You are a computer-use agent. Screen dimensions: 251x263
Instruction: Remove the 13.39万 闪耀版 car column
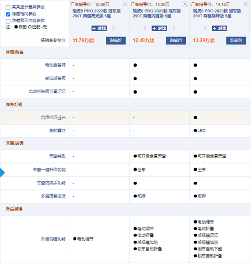point(185,4)
